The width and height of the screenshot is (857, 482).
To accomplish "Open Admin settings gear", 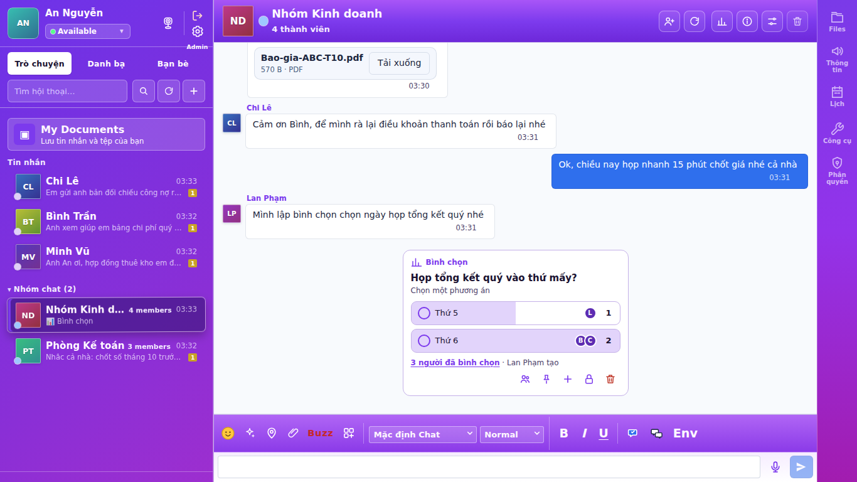I will pyautogui.click(x=198, y=31).
